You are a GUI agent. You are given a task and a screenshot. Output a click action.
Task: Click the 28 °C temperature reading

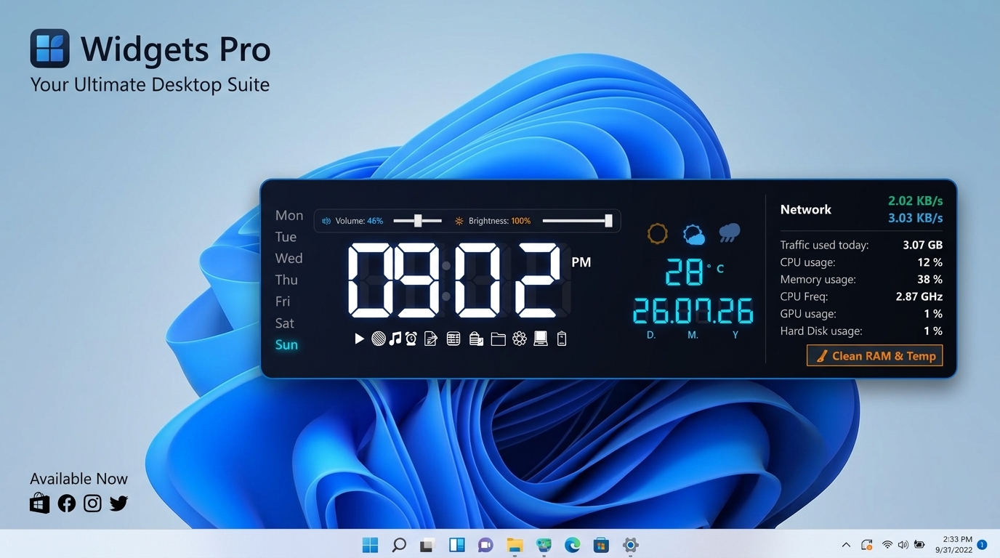point(695,272)
